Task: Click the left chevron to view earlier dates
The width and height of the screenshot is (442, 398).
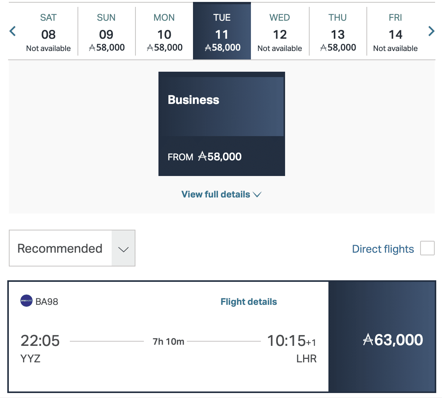Action: coord(12,31)
